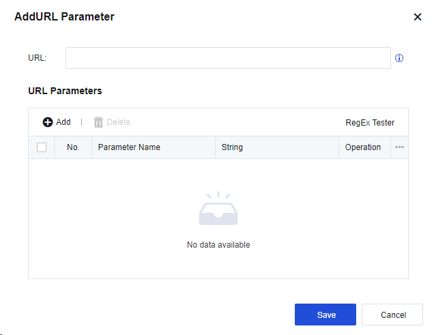Save the URL parameter settings

point(325,315)
